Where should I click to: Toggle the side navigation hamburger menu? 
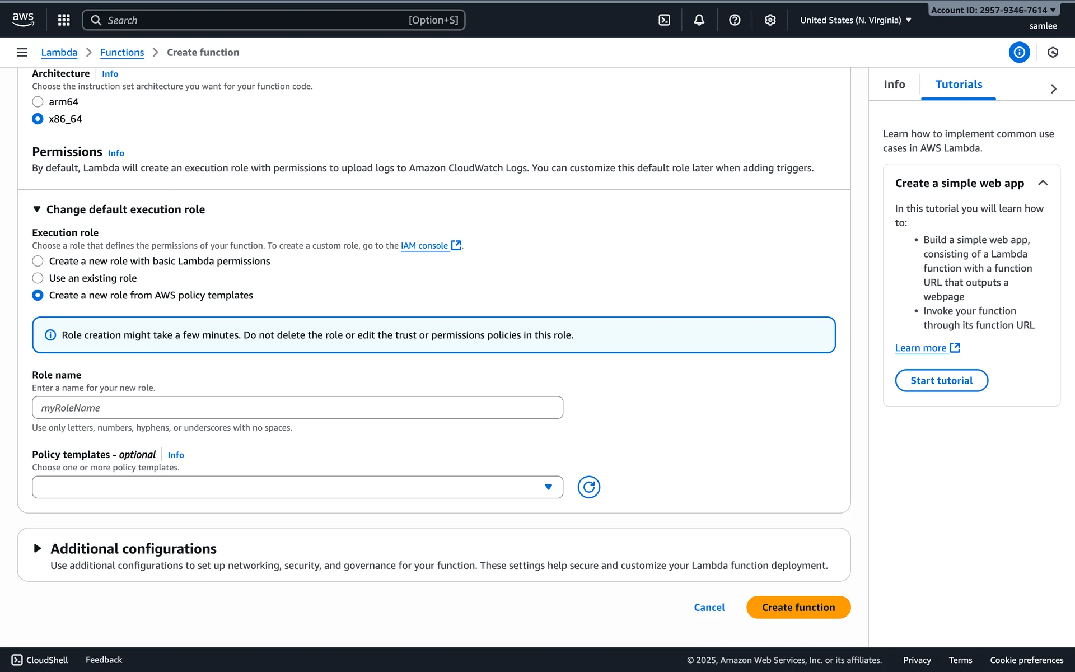pyautogui.click(x=22, y=52)
